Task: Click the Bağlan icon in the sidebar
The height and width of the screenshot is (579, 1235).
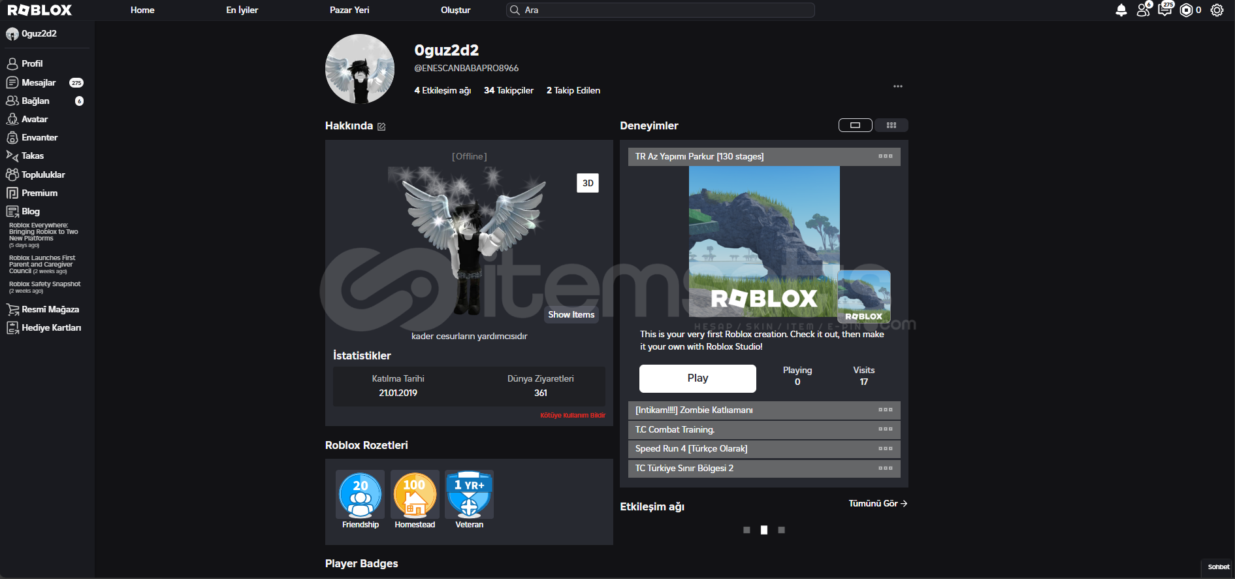Action: [12, 101]
